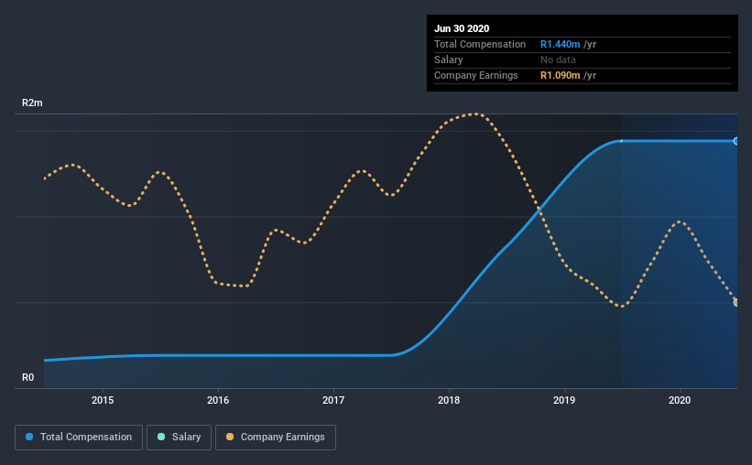The height and width of the screenshot is (465, 752).
Task: Click the 2016 x-axis label
Action: pos(218,400)
